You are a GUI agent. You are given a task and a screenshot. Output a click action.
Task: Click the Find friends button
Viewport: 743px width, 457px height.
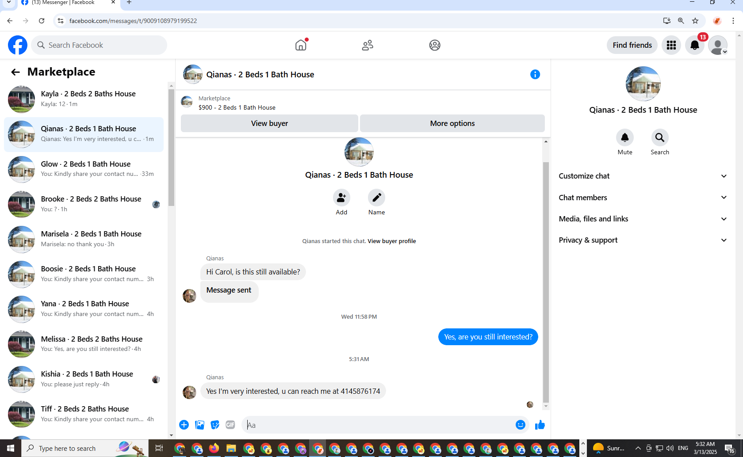coord(632,45)
